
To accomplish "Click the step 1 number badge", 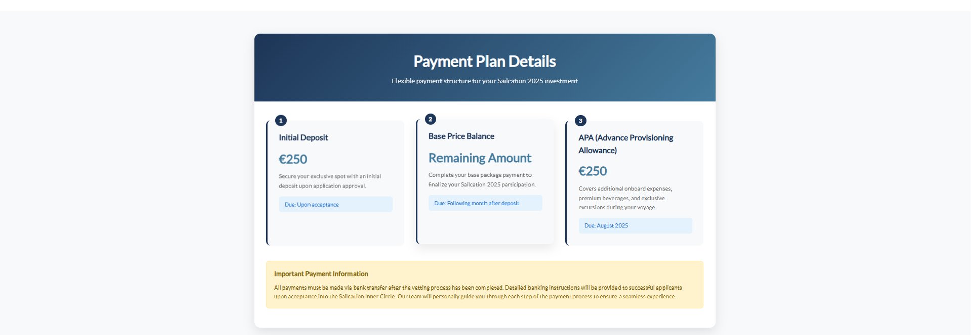I will [x=281, y=120].
